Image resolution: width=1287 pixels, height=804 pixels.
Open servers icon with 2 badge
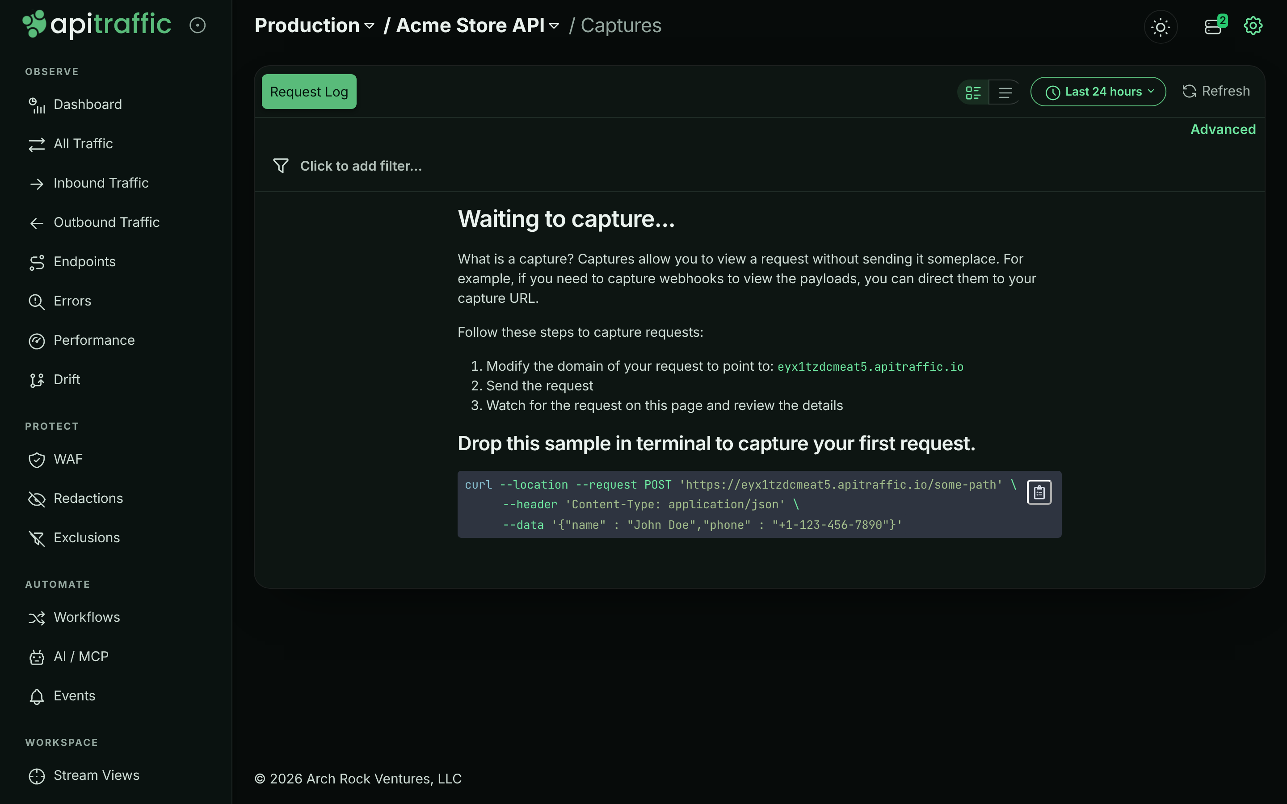(1215, 25)
